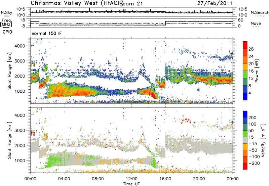Click the "4000" tick on the power panel
This screenshot has width=269, height=186.
(20, 46)
